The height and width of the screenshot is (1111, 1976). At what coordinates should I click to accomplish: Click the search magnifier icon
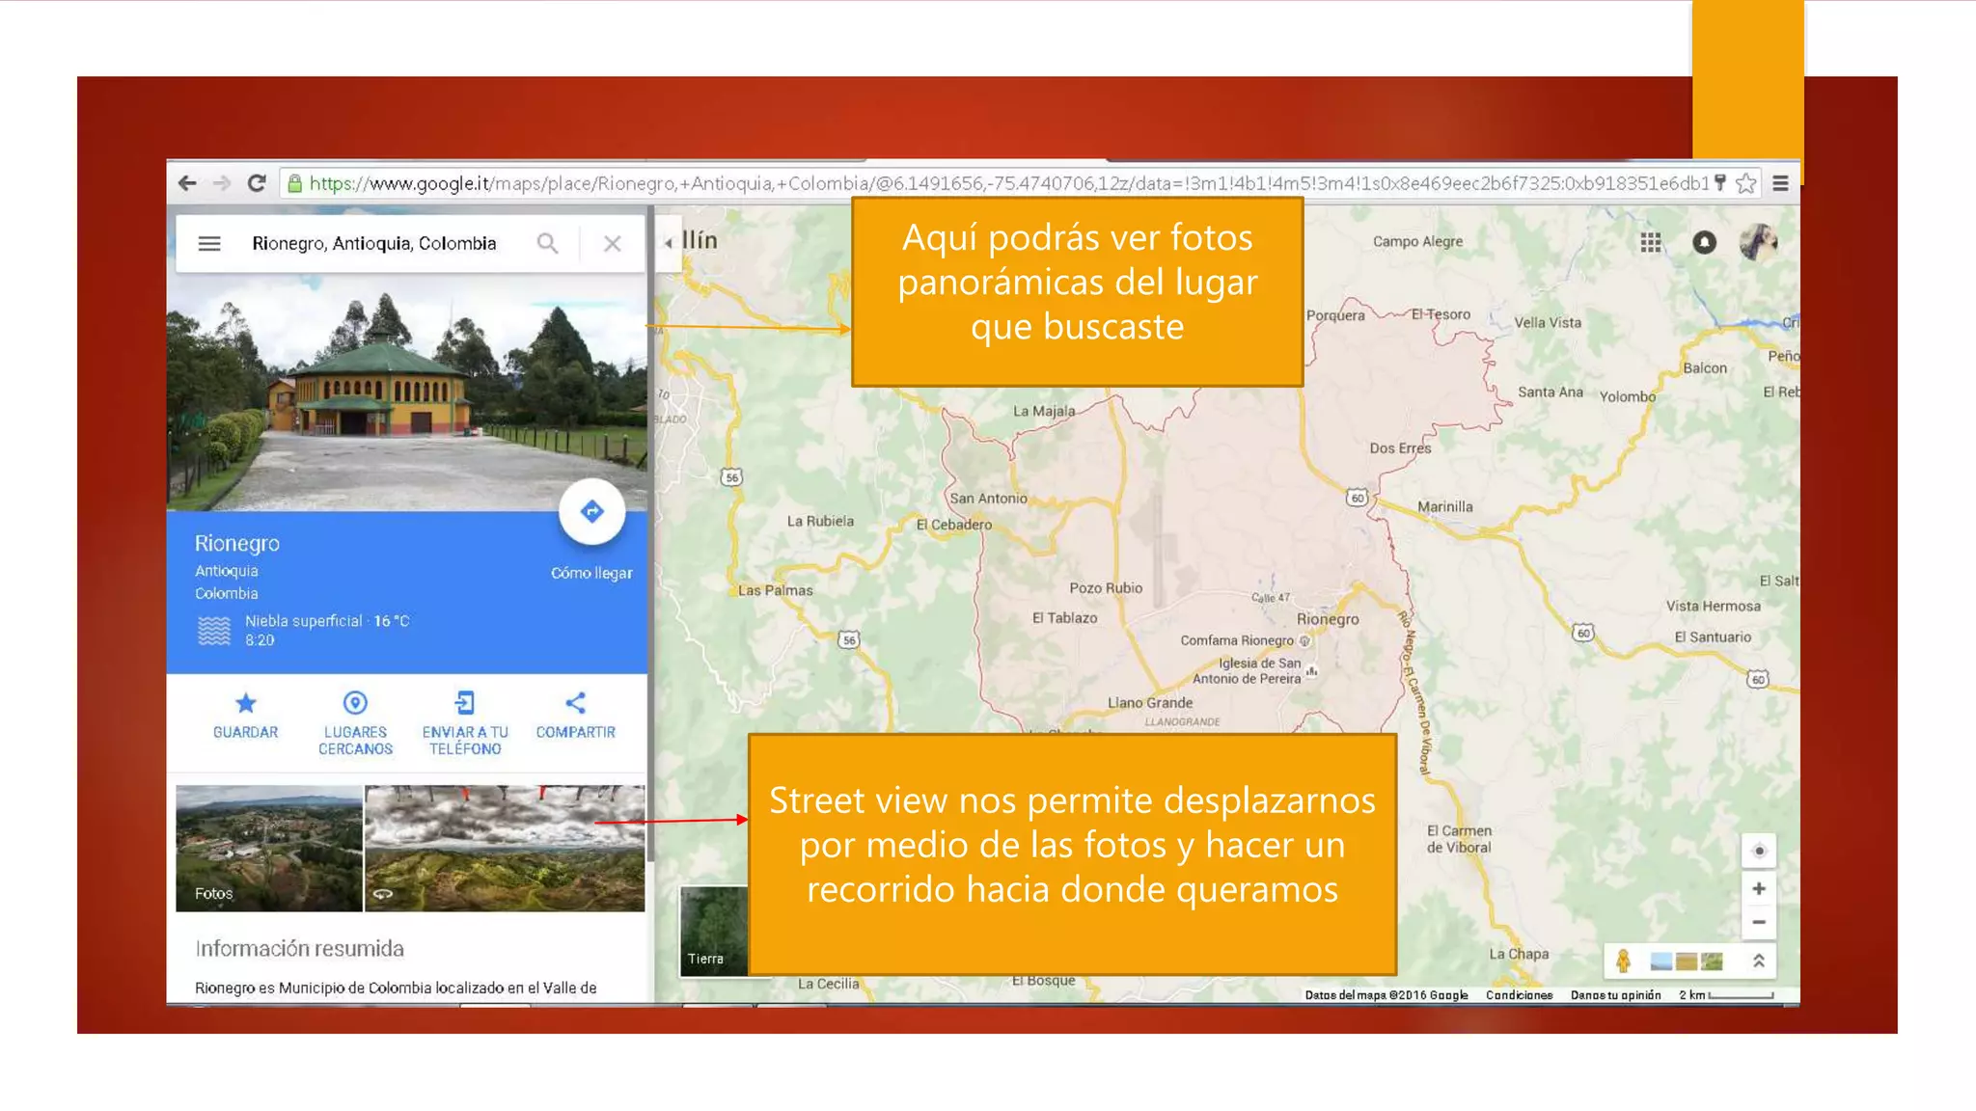click(x=547, y=244)
